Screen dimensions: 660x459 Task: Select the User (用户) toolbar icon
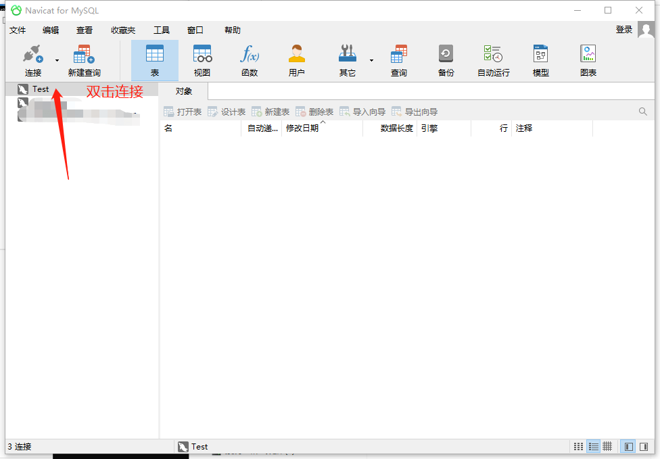pyautogui.click(x=297, y=54)
